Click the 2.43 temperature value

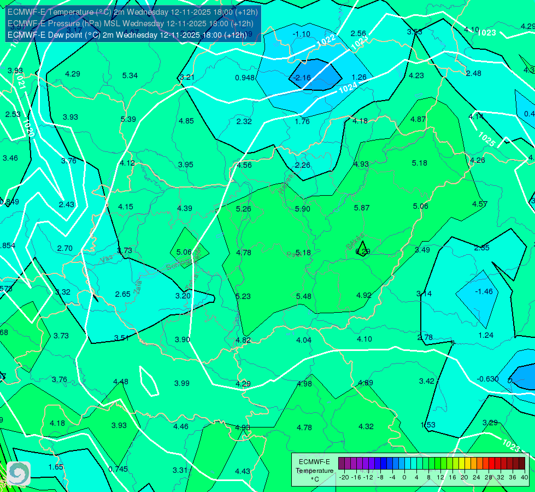point(67,204)
